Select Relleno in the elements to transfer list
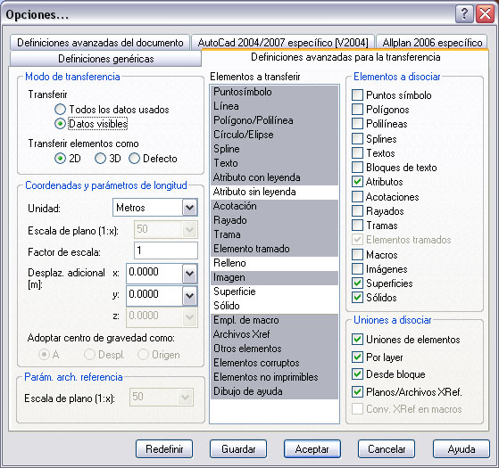 point(274,263)
